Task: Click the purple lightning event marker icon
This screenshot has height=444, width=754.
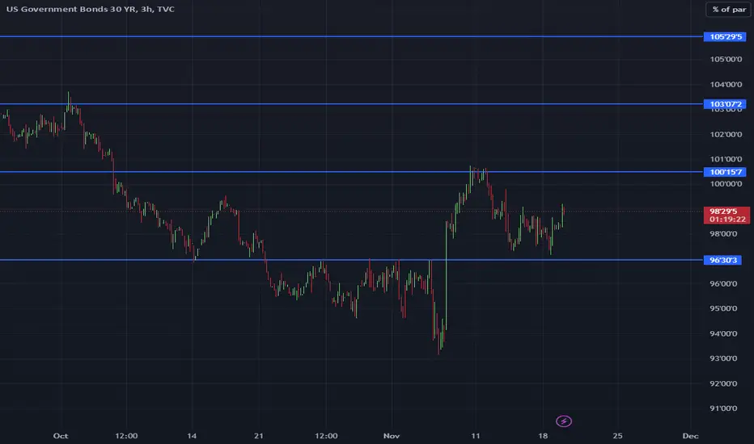Action: click(564, 421)
